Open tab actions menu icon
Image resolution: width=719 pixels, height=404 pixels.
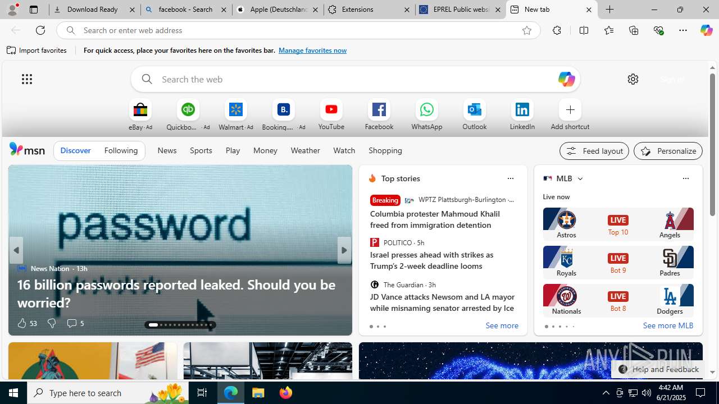[34, 10]
